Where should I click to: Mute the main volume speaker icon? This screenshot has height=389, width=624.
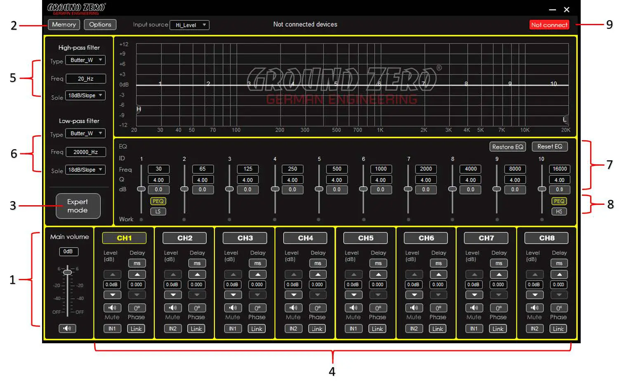67,328
